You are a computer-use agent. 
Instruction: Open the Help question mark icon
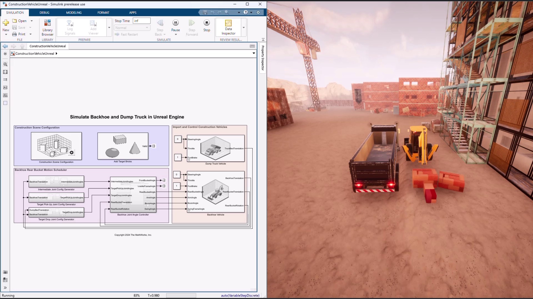245,12
